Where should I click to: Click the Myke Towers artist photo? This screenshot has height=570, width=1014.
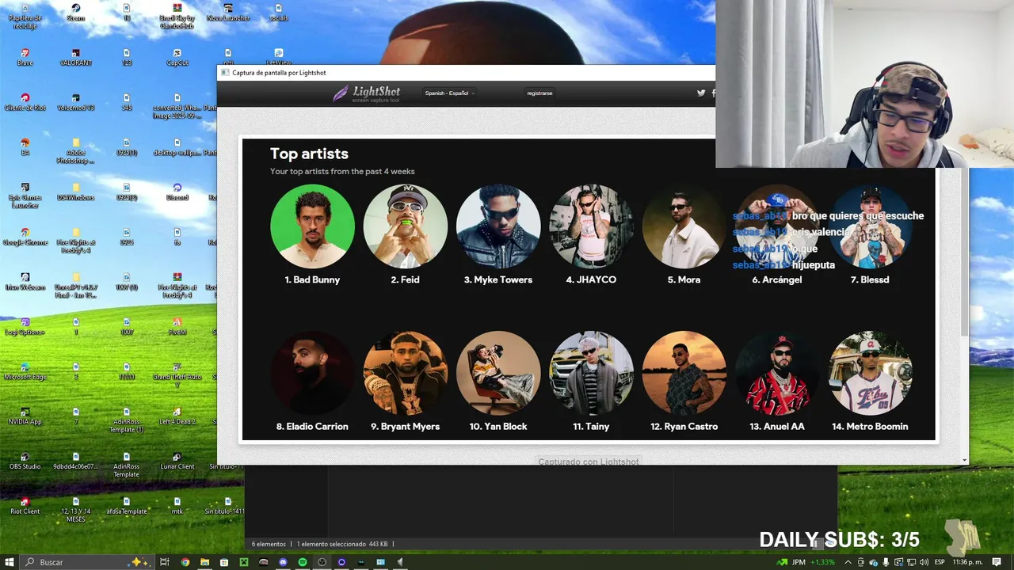point(498,226)
